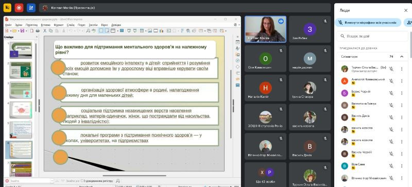This screenshot has height=187, width=412.
Task: Open the find field history dropdown arrow
Action: [x=52, y=181]
